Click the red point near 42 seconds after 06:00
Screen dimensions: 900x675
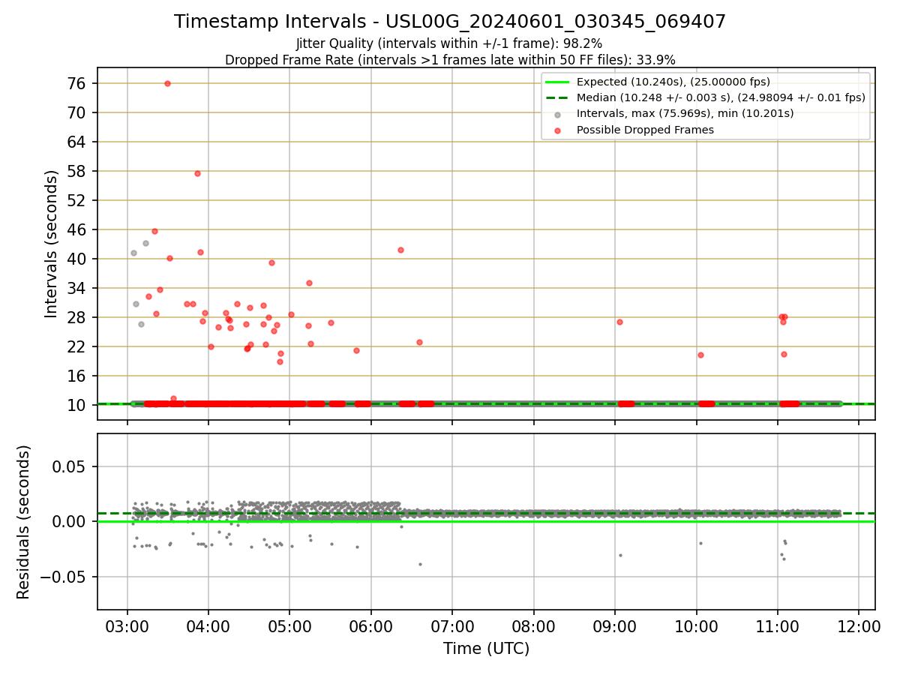[x=400, y=250]
